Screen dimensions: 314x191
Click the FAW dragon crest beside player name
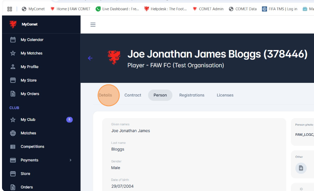[x=114, y=58]
